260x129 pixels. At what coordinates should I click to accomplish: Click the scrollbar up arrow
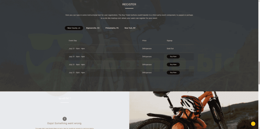259,1
